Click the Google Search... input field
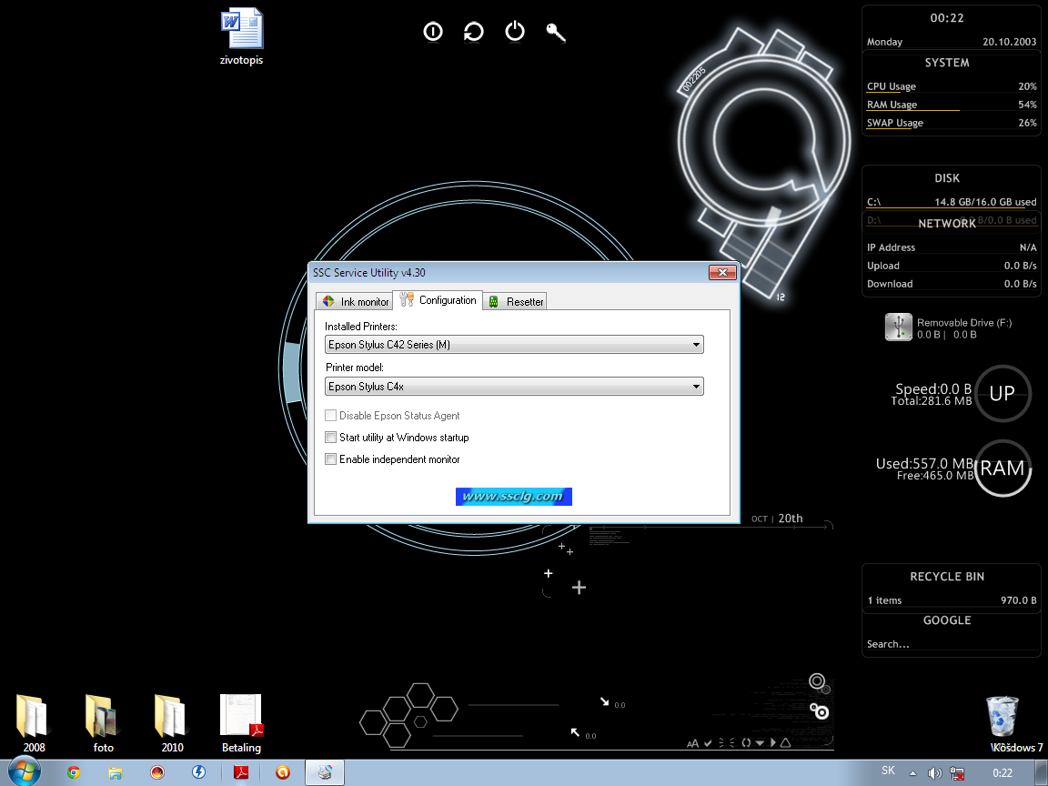Image resolution: width=1048 pixels, height=786 pixels. tap(951, 644)
